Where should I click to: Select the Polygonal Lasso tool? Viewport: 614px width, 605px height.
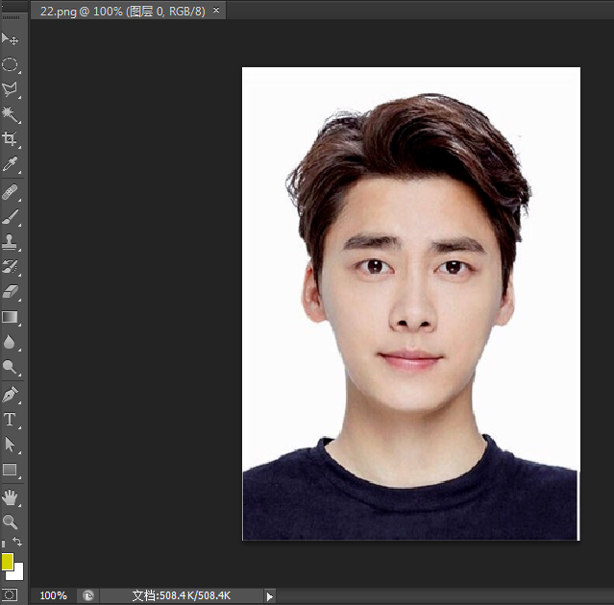point(10,89)
